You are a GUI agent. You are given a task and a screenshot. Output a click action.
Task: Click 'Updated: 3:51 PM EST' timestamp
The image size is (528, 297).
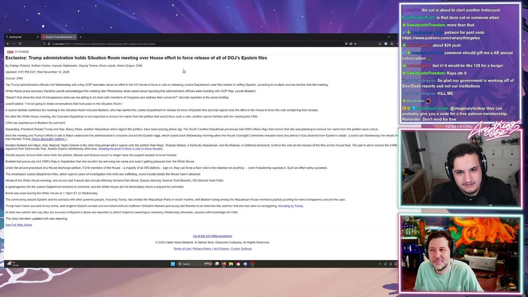[38, 72]
